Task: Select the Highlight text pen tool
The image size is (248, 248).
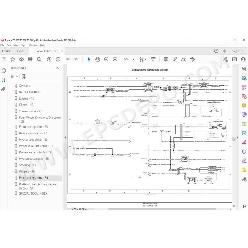Action: click(175, 59)
